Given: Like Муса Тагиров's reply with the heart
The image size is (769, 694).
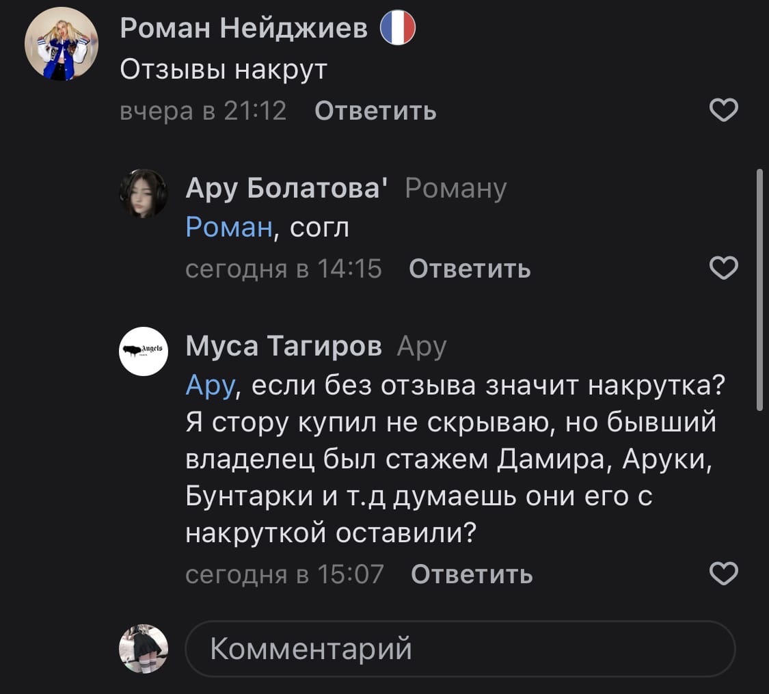Looking at the screenshot, I should [724, 573].
